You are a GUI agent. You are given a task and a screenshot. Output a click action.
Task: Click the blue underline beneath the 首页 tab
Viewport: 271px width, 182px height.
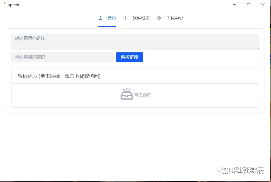(x=107, y=26)
